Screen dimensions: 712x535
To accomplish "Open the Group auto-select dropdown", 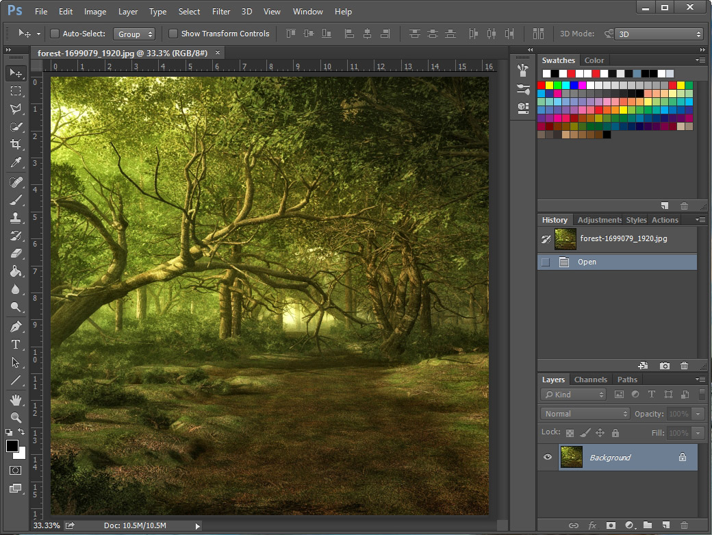I will 134,34.
